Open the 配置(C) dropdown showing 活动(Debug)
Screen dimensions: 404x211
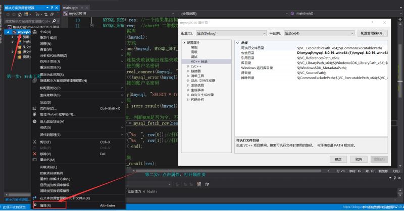click(231, 33)
